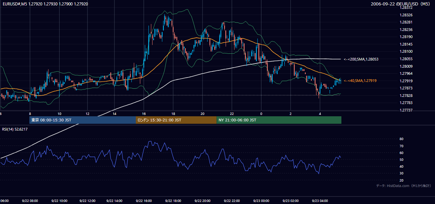This screenshot has width=435, height=204.
Task: Click price axis label 1.28055
Action: [407, 59]
